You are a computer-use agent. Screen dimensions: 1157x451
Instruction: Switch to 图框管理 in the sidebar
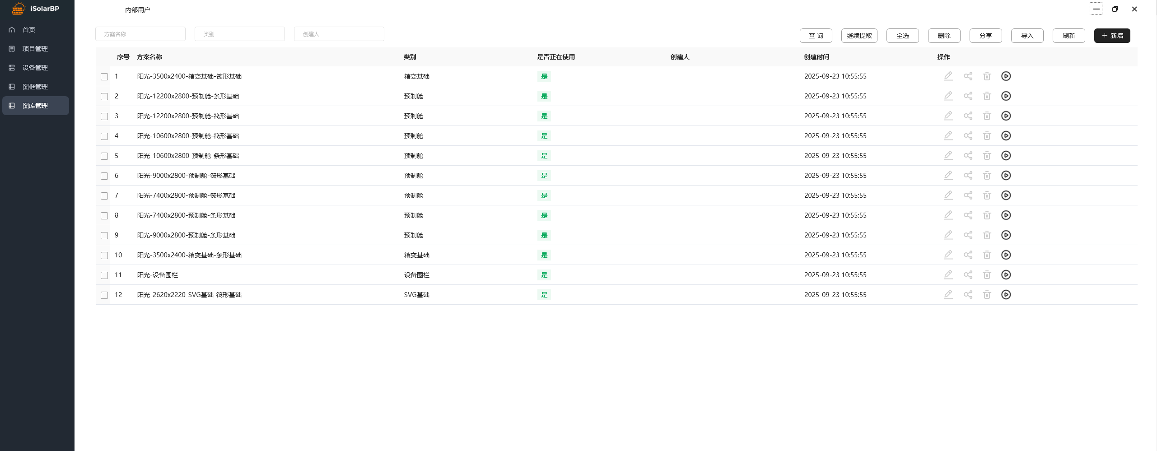pyautogui.click(x=35, y=87)
